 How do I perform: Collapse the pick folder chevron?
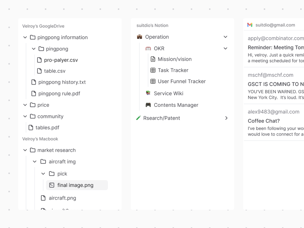tap(43, 174)
